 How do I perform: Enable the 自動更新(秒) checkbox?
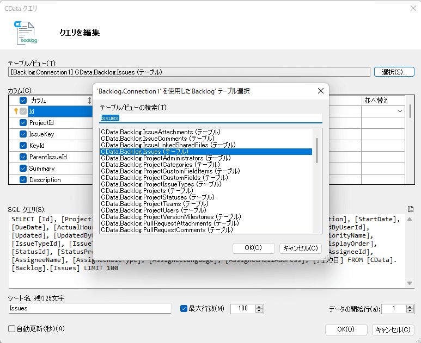point(11,328)
